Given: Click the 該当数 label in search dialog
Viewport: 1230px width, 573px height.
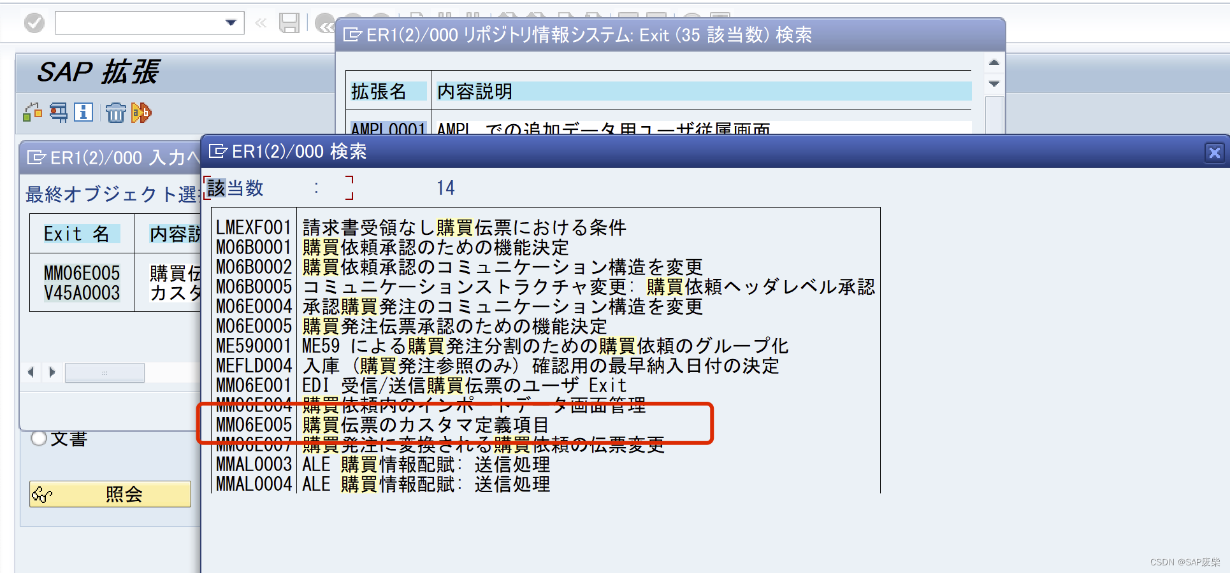Looking at the screenshot, I should [x=235, y=188].
